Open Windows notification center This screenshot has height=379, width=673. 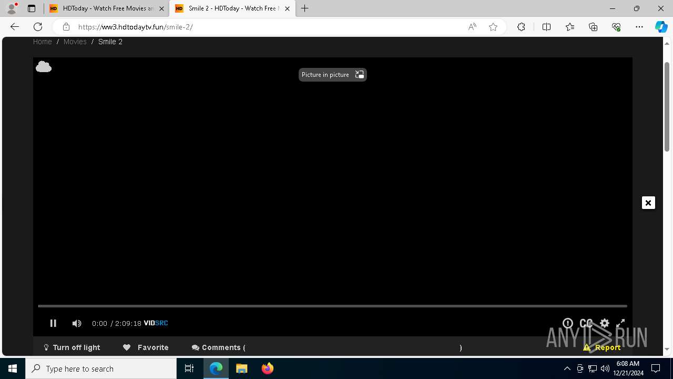coord(656,368)
